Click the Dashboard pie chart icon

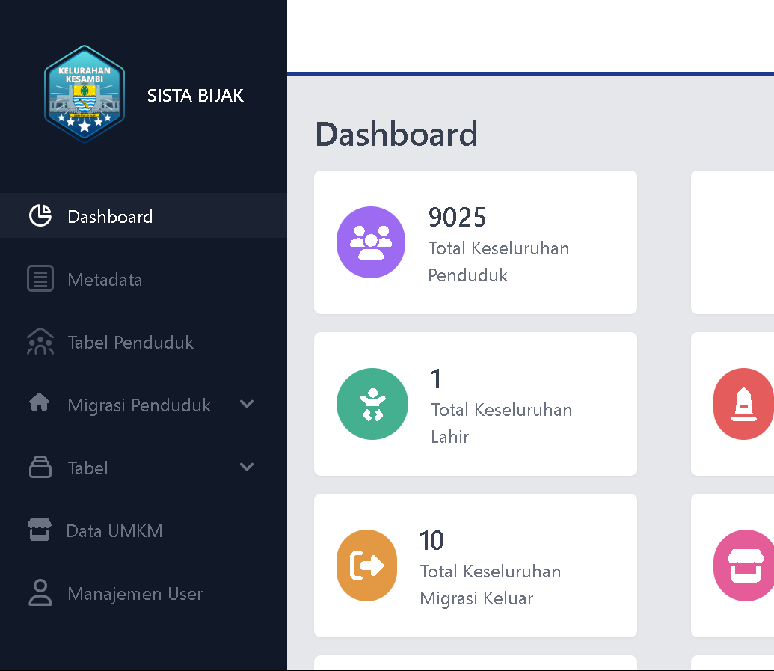click(40, 216)
